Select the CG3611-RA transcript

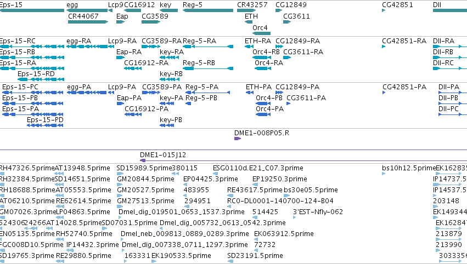(287, 58)
